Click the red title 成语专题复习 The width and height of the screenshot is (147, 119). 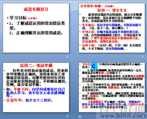36,9
